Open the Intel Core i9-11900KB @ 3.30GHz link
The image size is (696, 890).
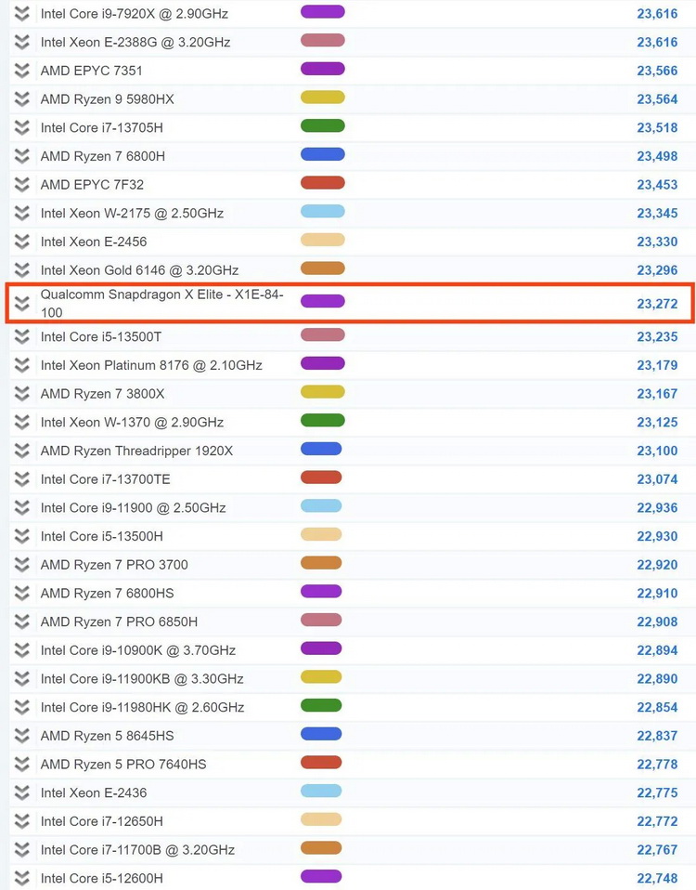click(x=142, y=678)
